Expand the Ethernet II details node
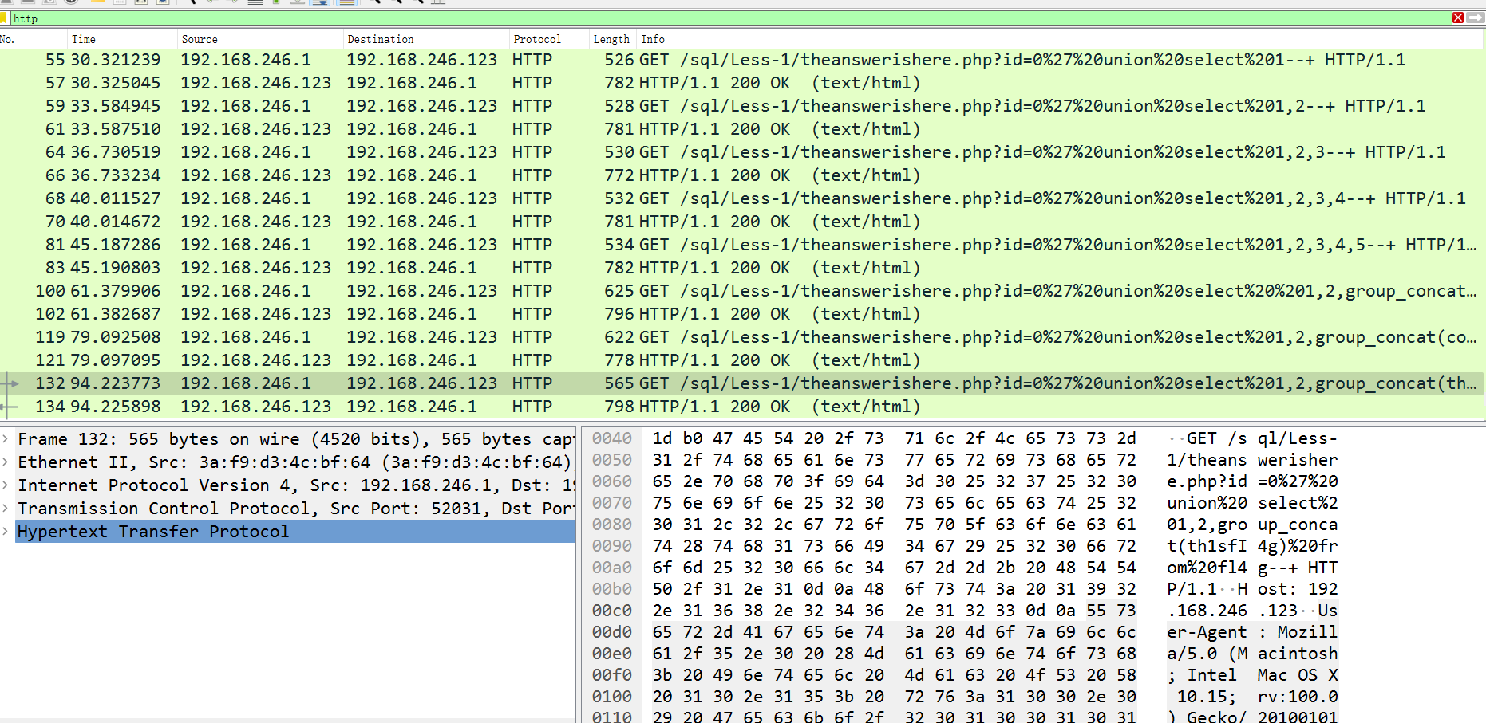The height and width of the screenshot is (723, 1486). (6, 462)
